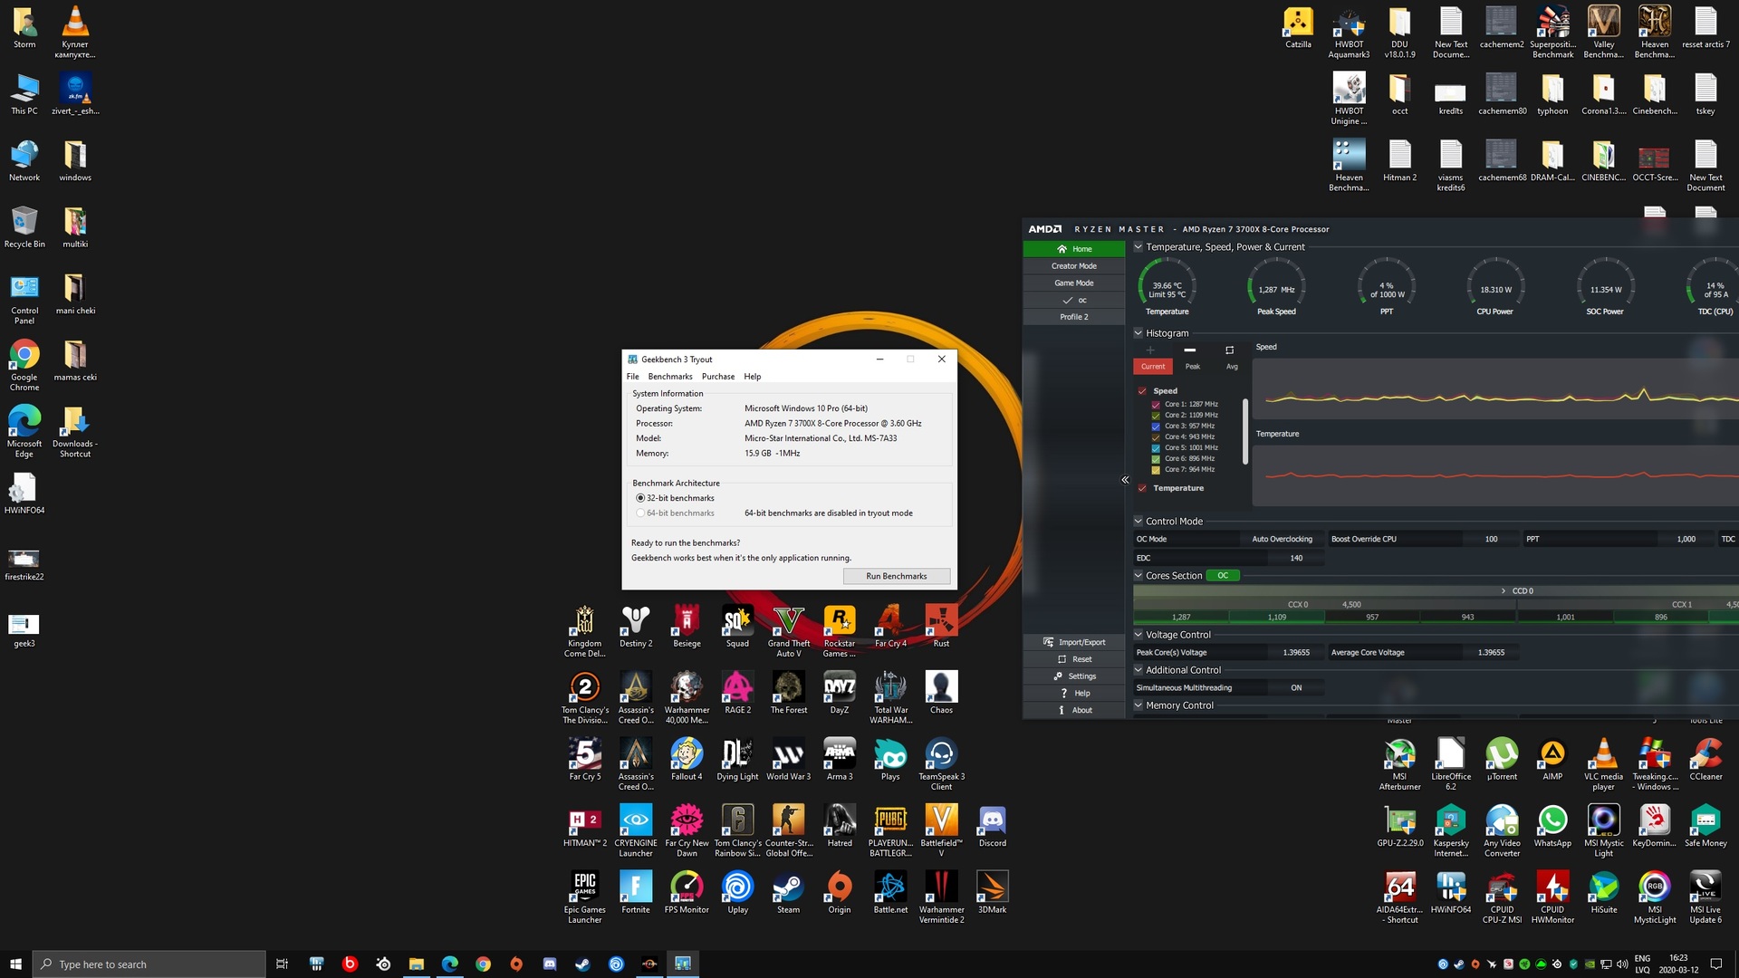Screen dimensions: 1739x978
Task: Open Ryzen Master Settings
Action: [x=1074, y=676]
